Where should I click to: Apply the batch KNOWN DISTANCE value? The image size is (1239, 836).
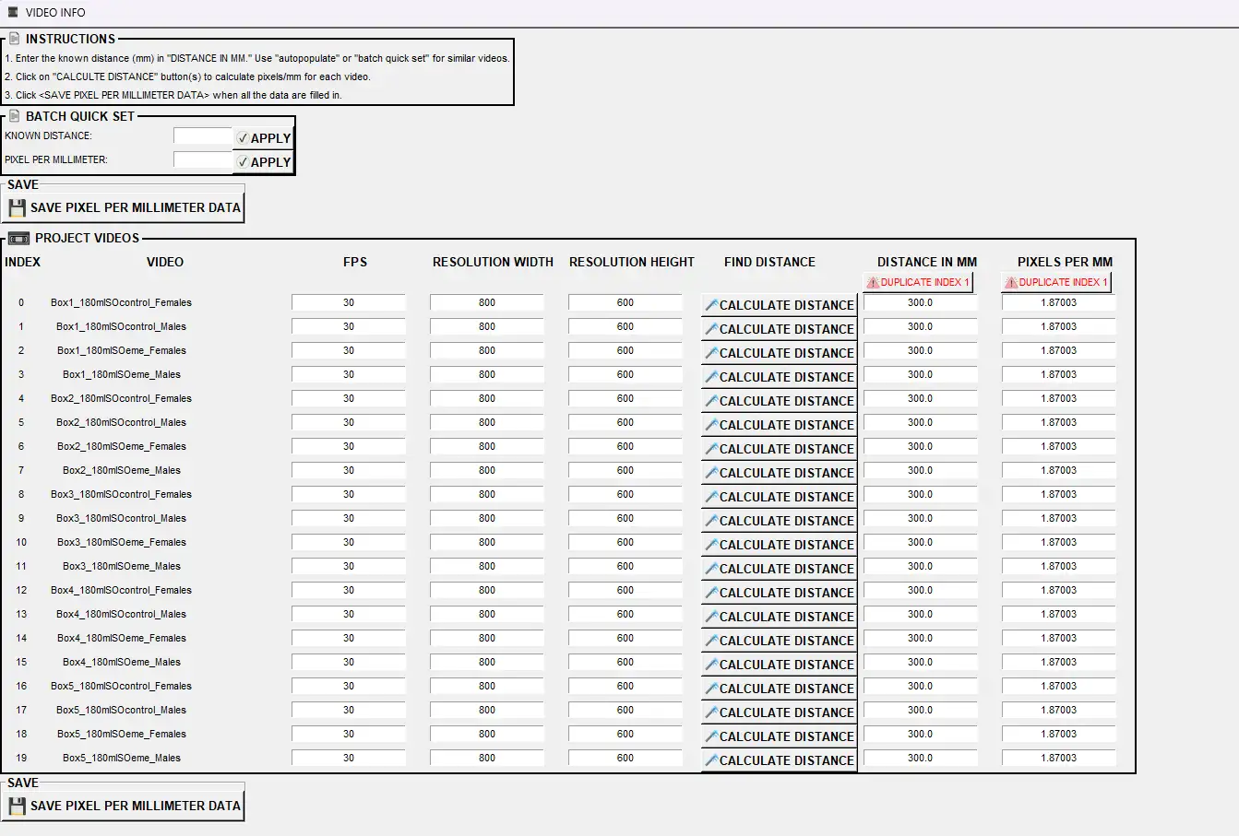[264, 138]
